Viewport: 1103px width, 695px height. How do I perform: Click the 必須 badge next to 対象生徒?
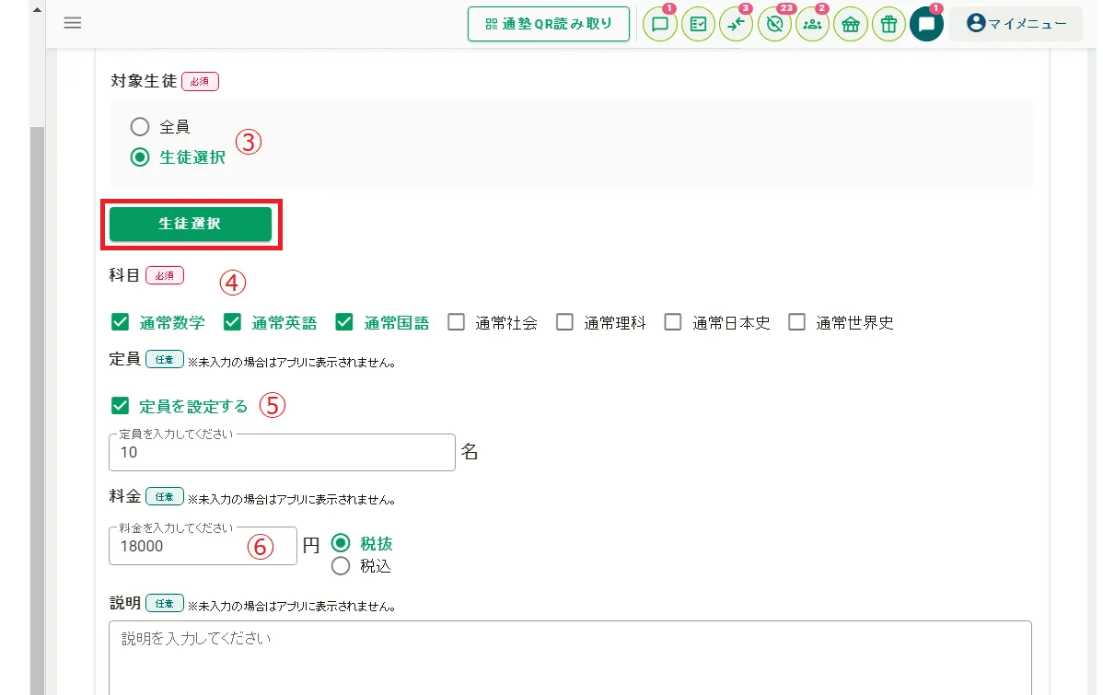click(201, 82)
